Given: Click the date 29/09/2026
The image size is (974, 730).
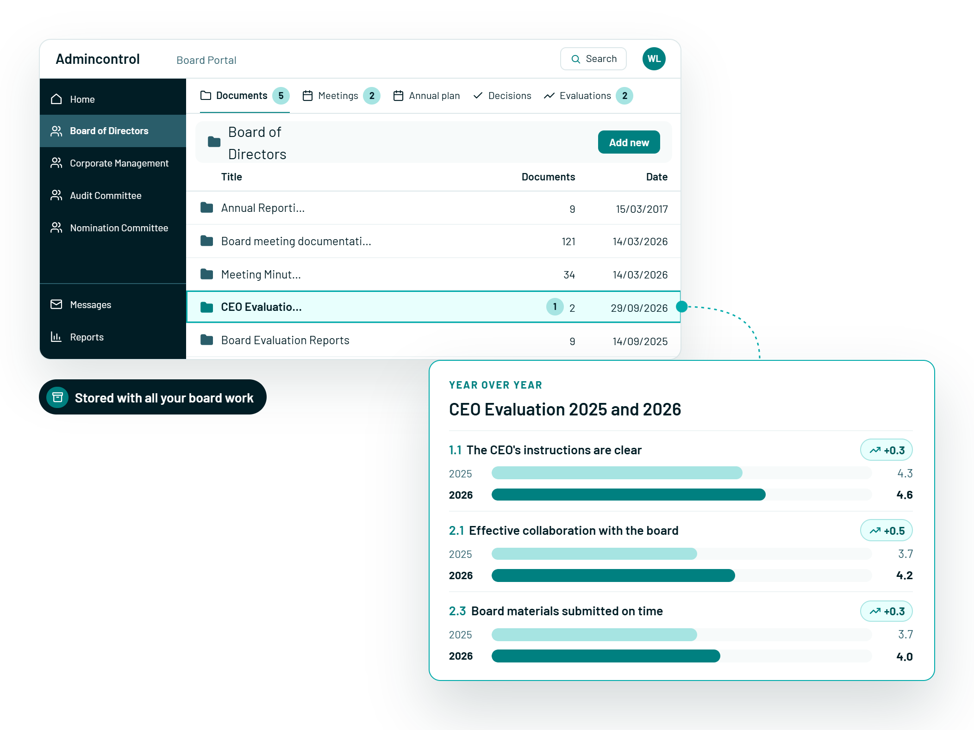Looking at the screenshot, I should click(639, 308).
